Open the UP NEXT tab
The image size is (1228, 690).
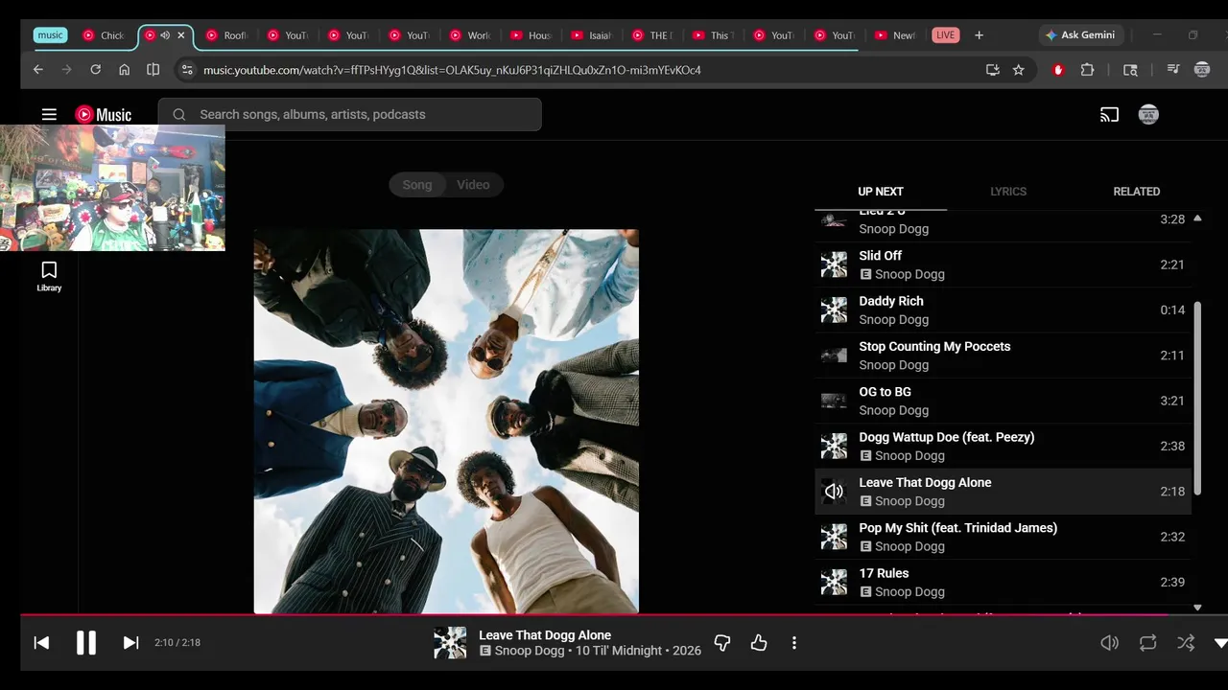(881, 192)
